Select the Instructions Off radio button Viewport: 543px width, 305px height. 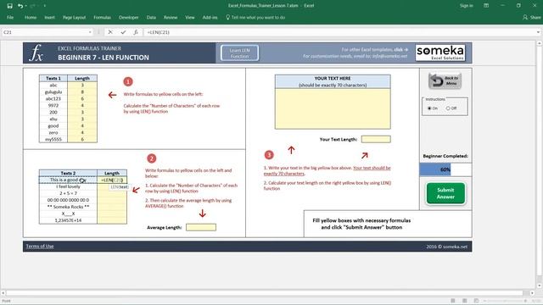(x=448, y=108)
